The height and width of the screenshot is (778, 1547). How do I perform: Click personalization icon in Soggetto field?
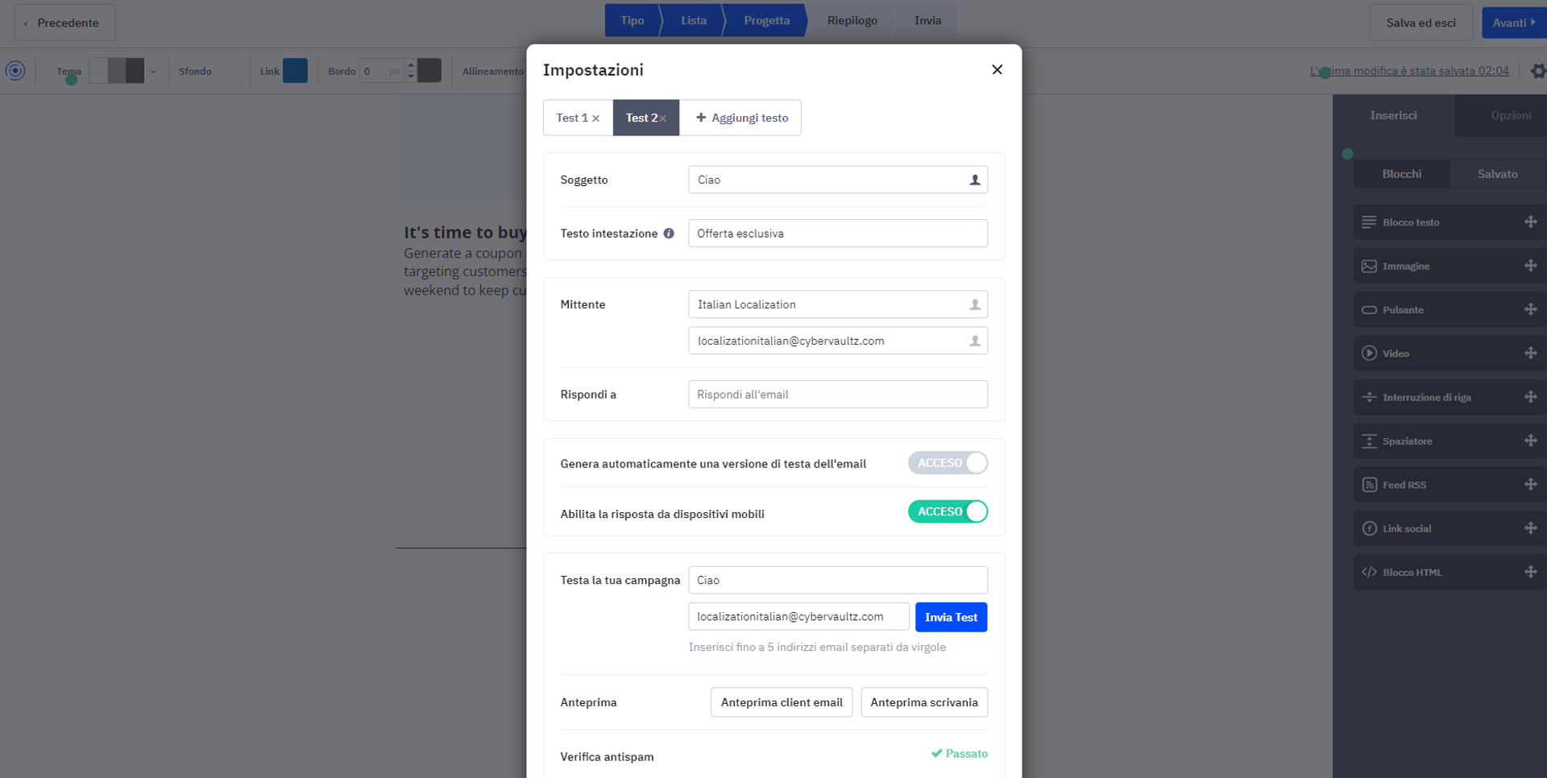(x=975, y=180)
